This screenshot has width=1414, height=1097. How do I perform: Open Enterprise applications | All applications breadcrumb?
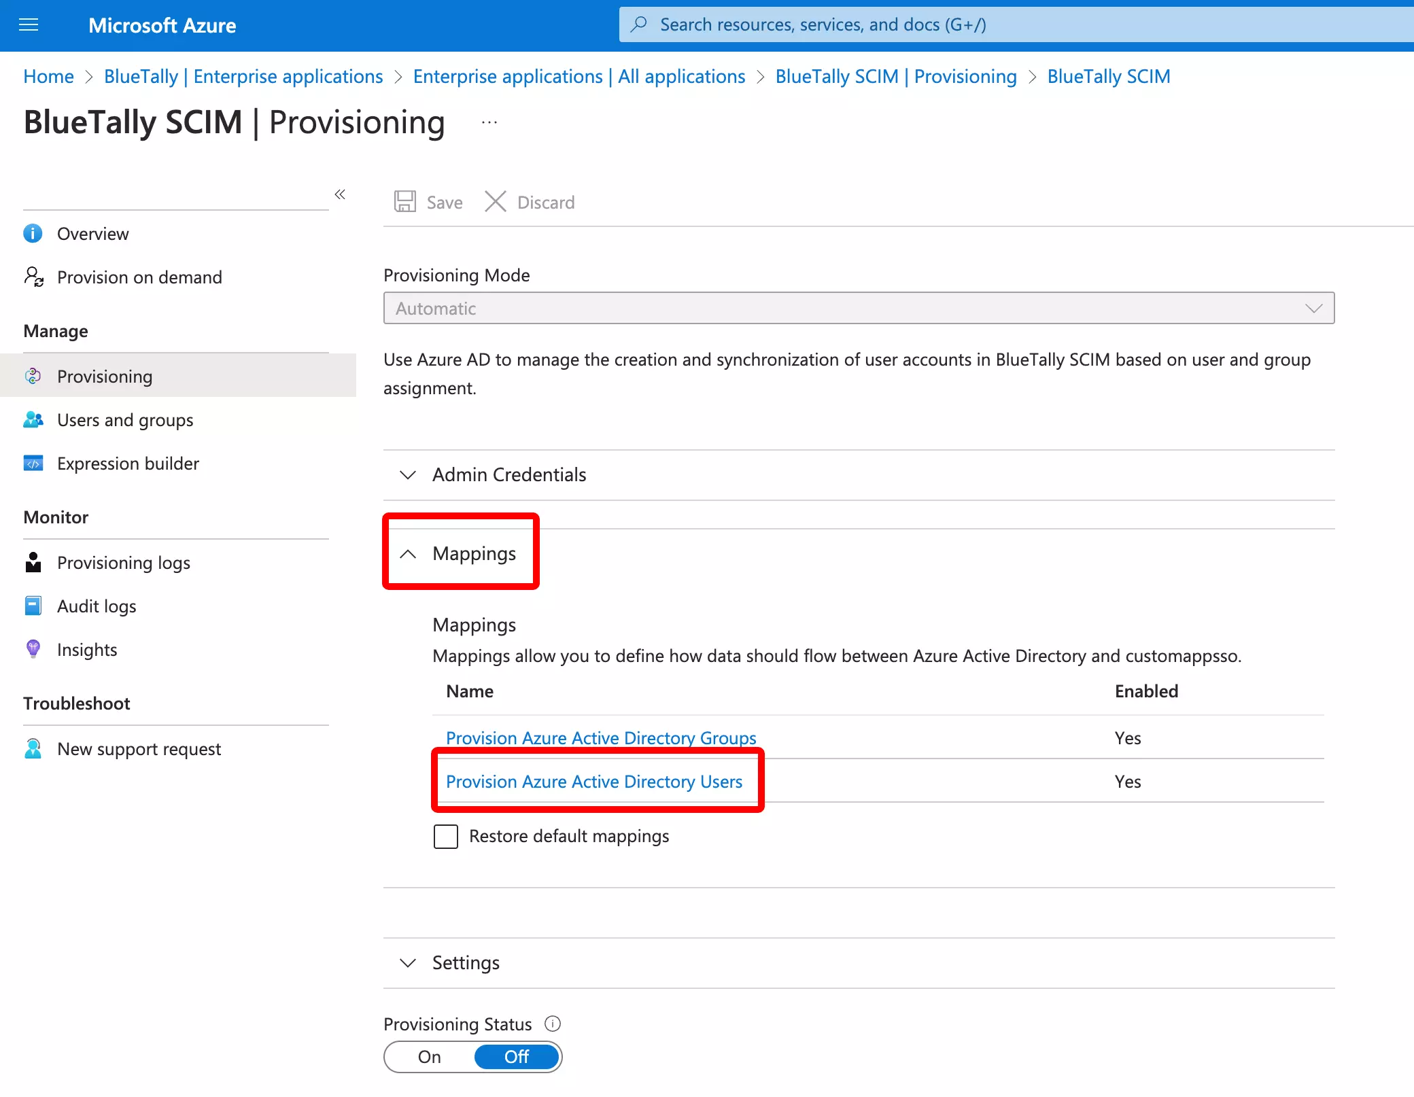tap(579, 76)
